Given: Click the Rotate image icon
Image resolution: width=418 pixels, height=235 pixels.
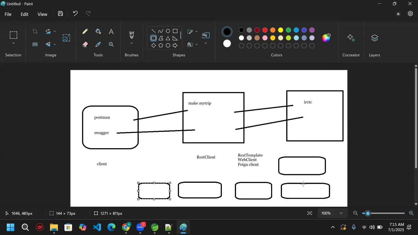Looking at the screenshot, I should click(48, 32).
